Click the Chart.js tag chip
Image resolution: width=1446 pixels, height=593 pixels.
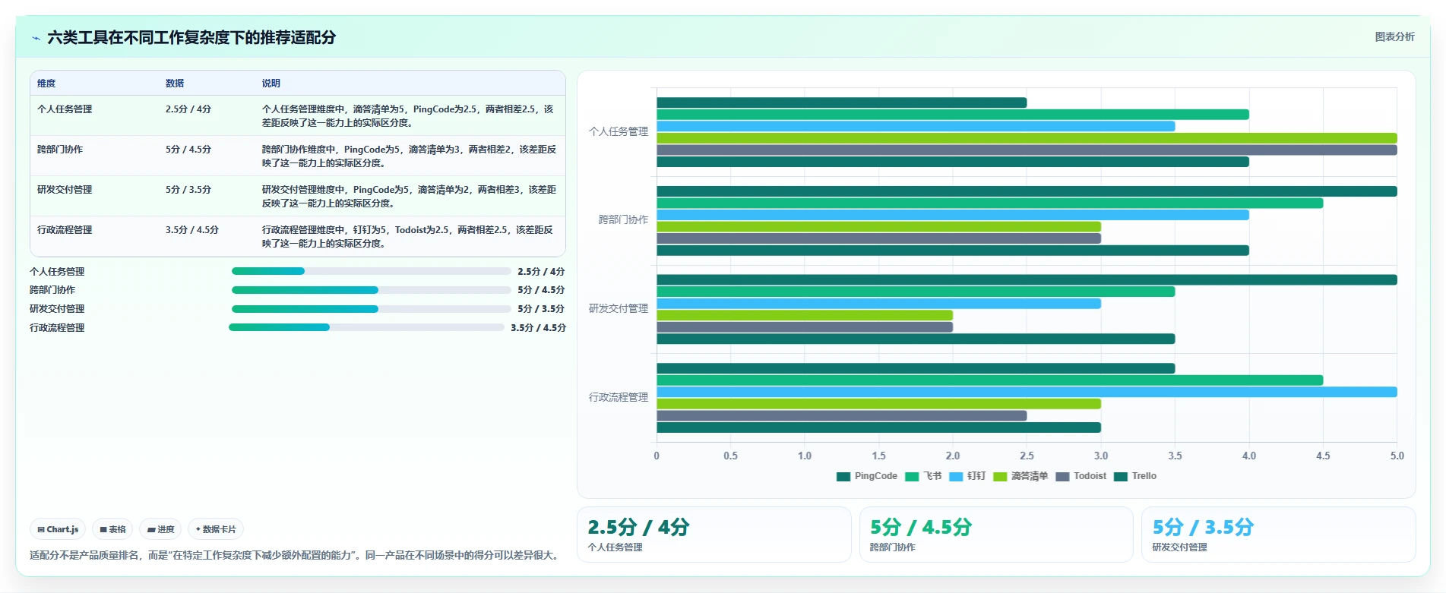(x=58, y=529)
